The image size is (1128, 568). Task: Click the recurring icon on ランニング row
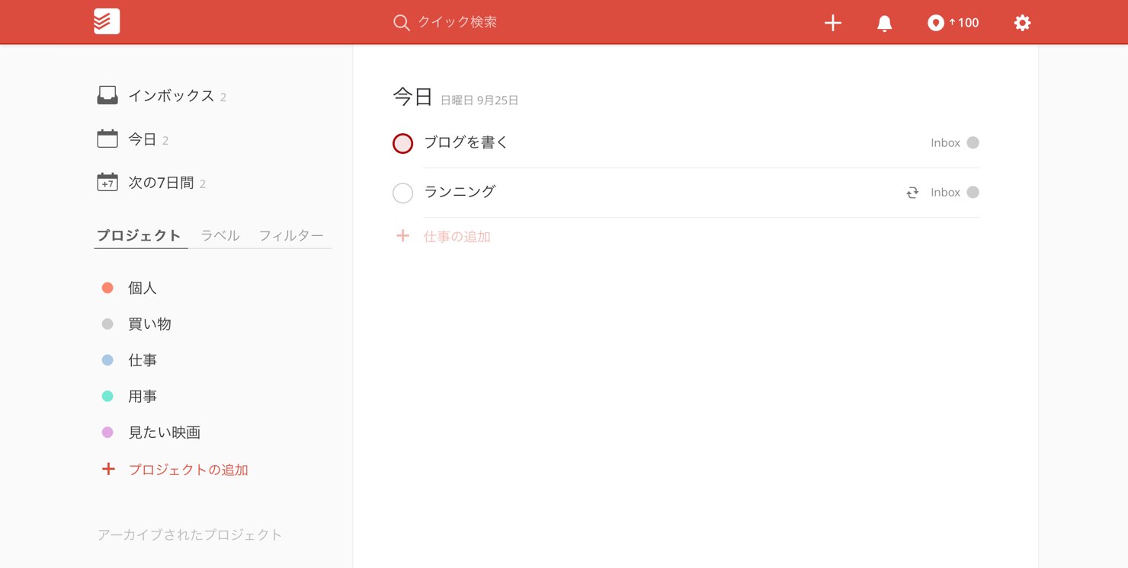click(x=912, y=193)
